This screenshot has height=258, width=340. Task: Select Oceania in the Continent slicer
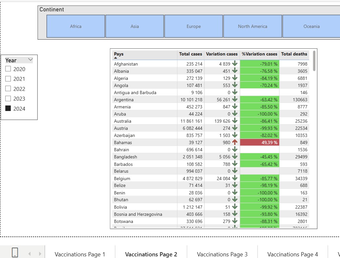[x=311, y=26]
